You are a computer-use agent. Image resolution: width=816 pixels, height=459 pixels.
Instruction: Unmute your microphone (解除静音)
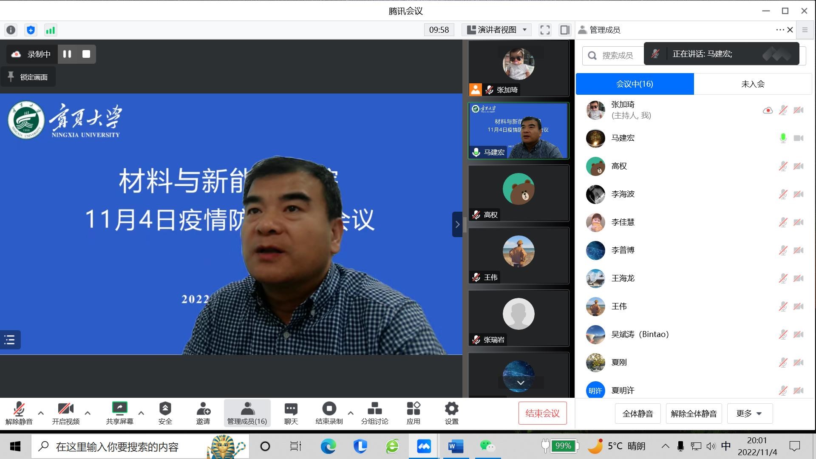point(19,413)
